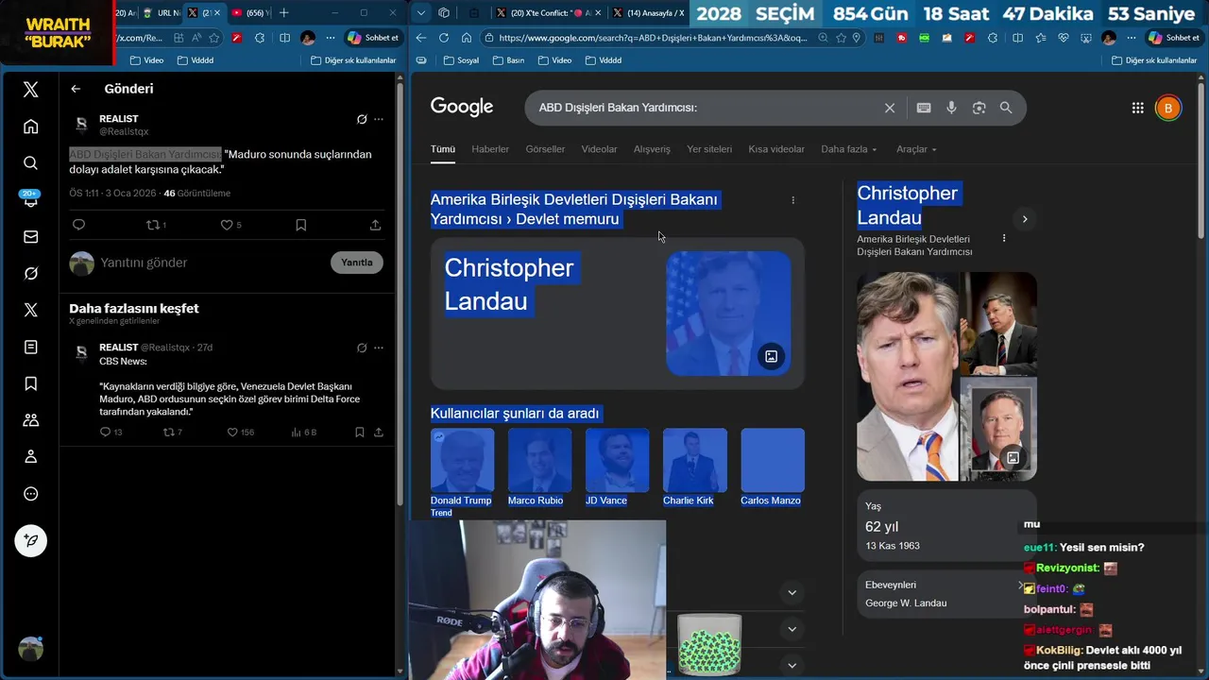This screenshot has height=680, width=1209.
Task: Expand the Araçlar dropdown
Action: click(916, 149)
